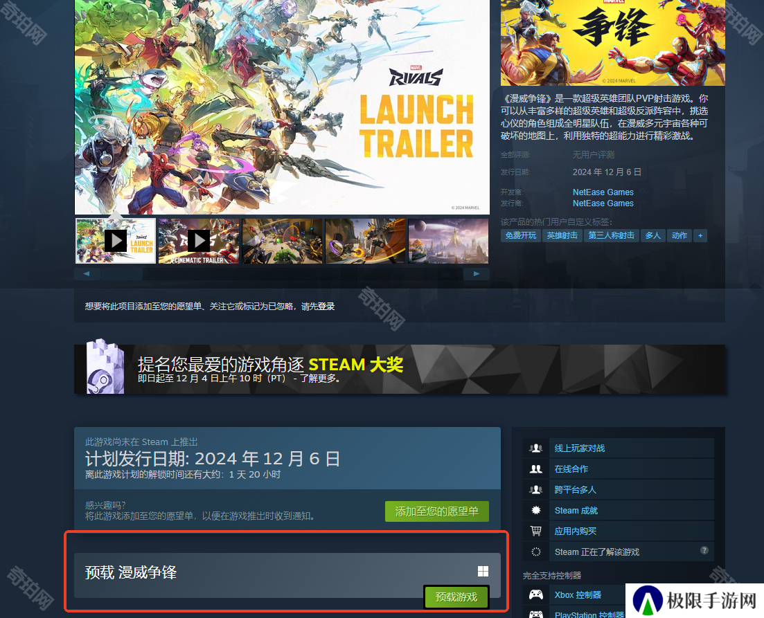Open the screenshot thumbnail showing Hulk fighting
This screenshot has width=764, height=618.
[282, 241]
